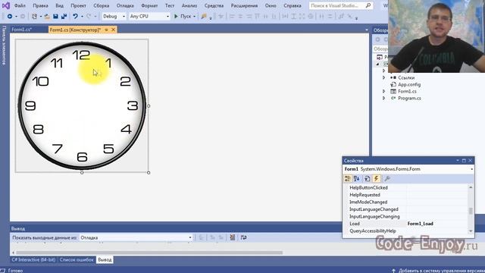
Task: Click the Свойства panel vertical scrollbar thumb
Action: pos(471,211)
